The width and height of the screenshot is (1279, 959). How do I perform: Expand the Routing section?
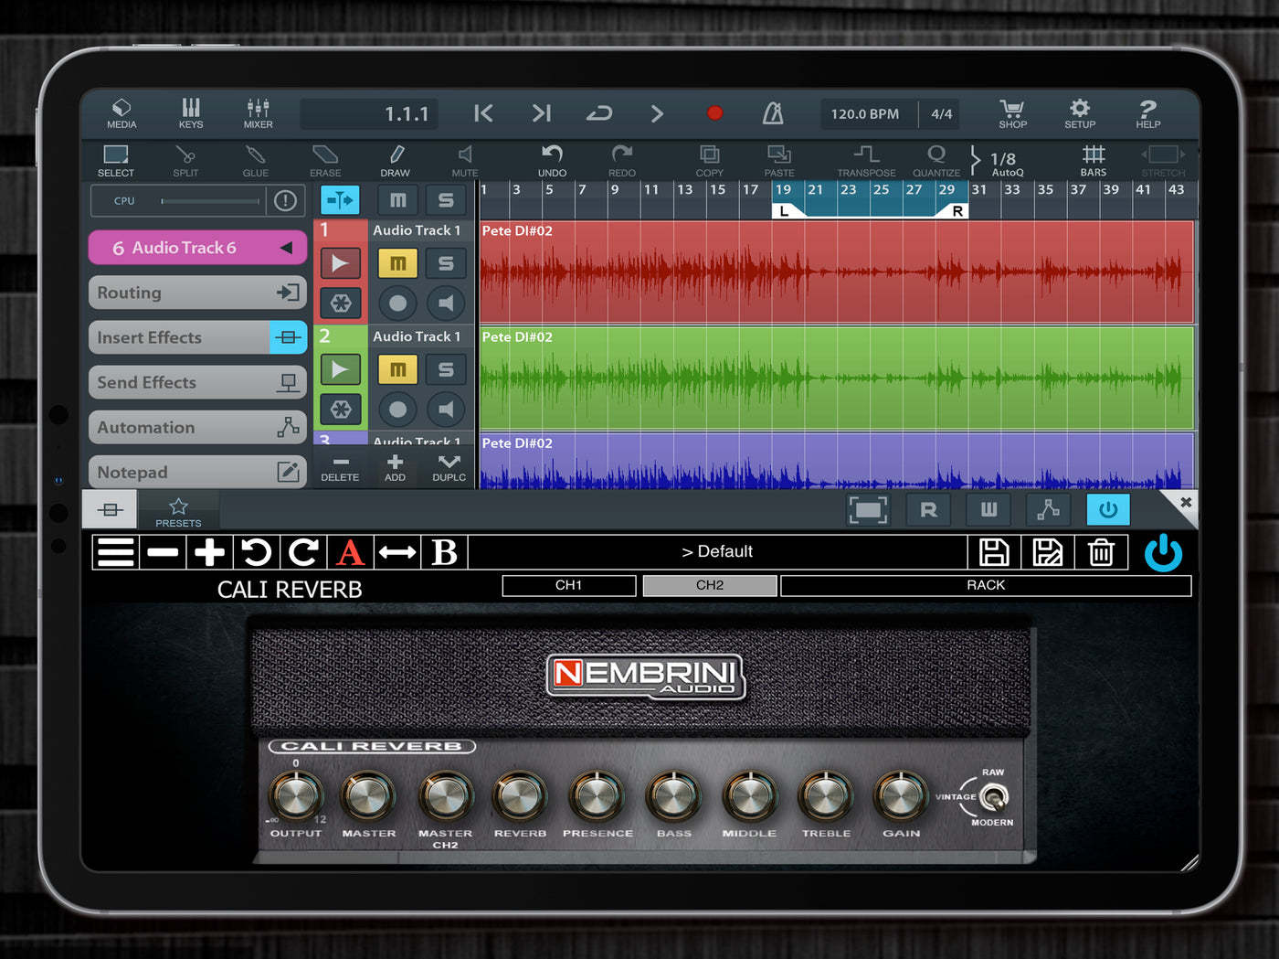pyautogui.click(x=197, y=293)
